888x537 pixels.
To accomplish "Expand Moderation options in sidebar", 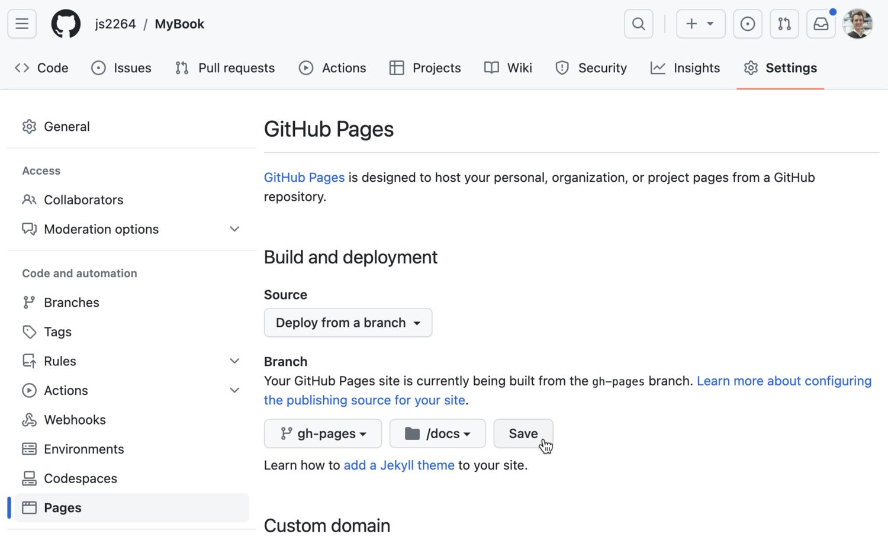I will tap(234, 229).
